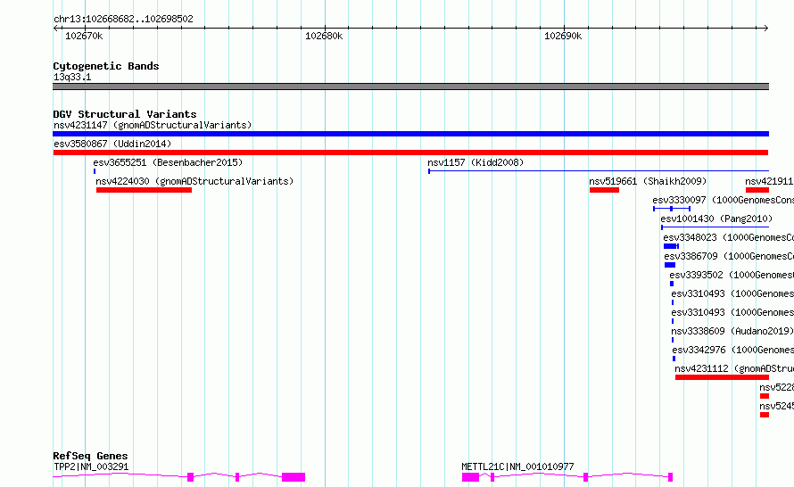Select the Cytogenetic Bands track title

[x=106, y=66]
